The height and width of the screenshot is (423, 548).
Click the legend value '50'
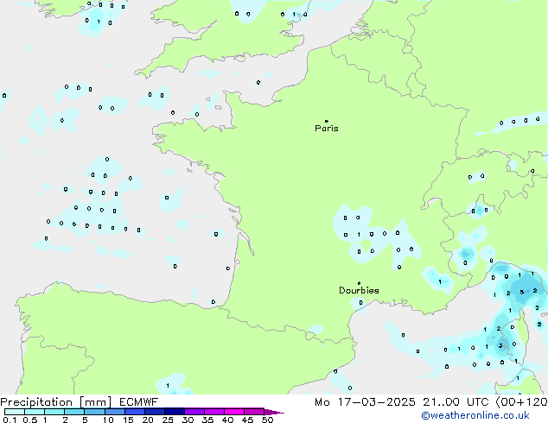[267, 420]
